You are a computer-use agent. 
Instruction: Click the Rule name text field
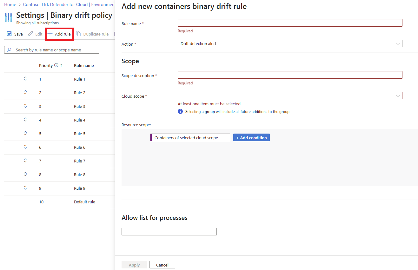coord(290,23)
